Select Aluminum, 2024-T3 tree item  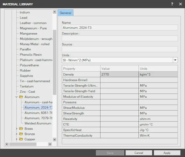click(38, 107)
